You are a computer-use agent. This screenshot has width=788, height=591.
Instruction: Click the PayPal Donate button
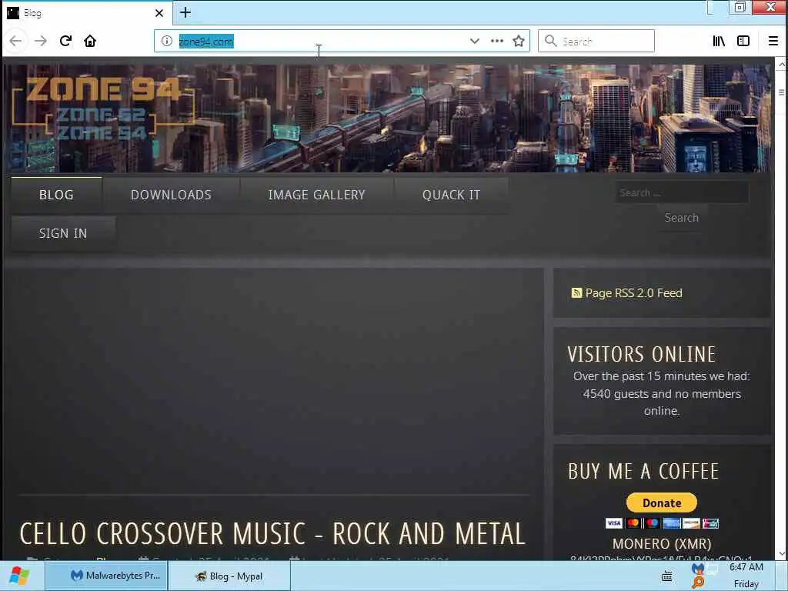661,503
